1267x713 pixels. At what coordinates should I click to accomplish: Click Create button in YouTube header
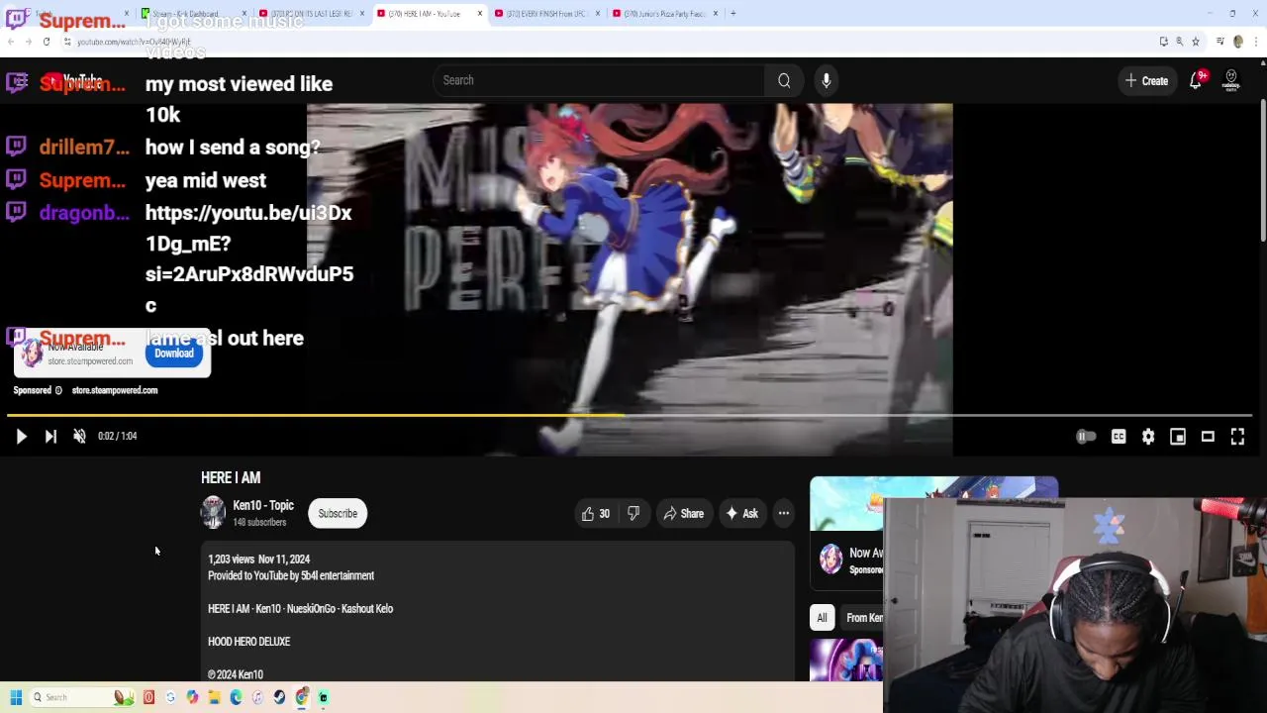pyautogui.click(x=1147, y=81)
